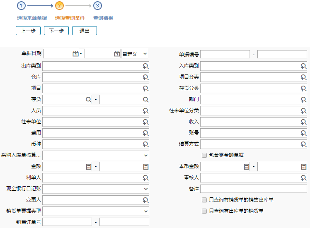Image resolution: width=310 pixels, height=228 pixels.
Task: Click lookup icon in 制单人 field
Action: [145, 178]
